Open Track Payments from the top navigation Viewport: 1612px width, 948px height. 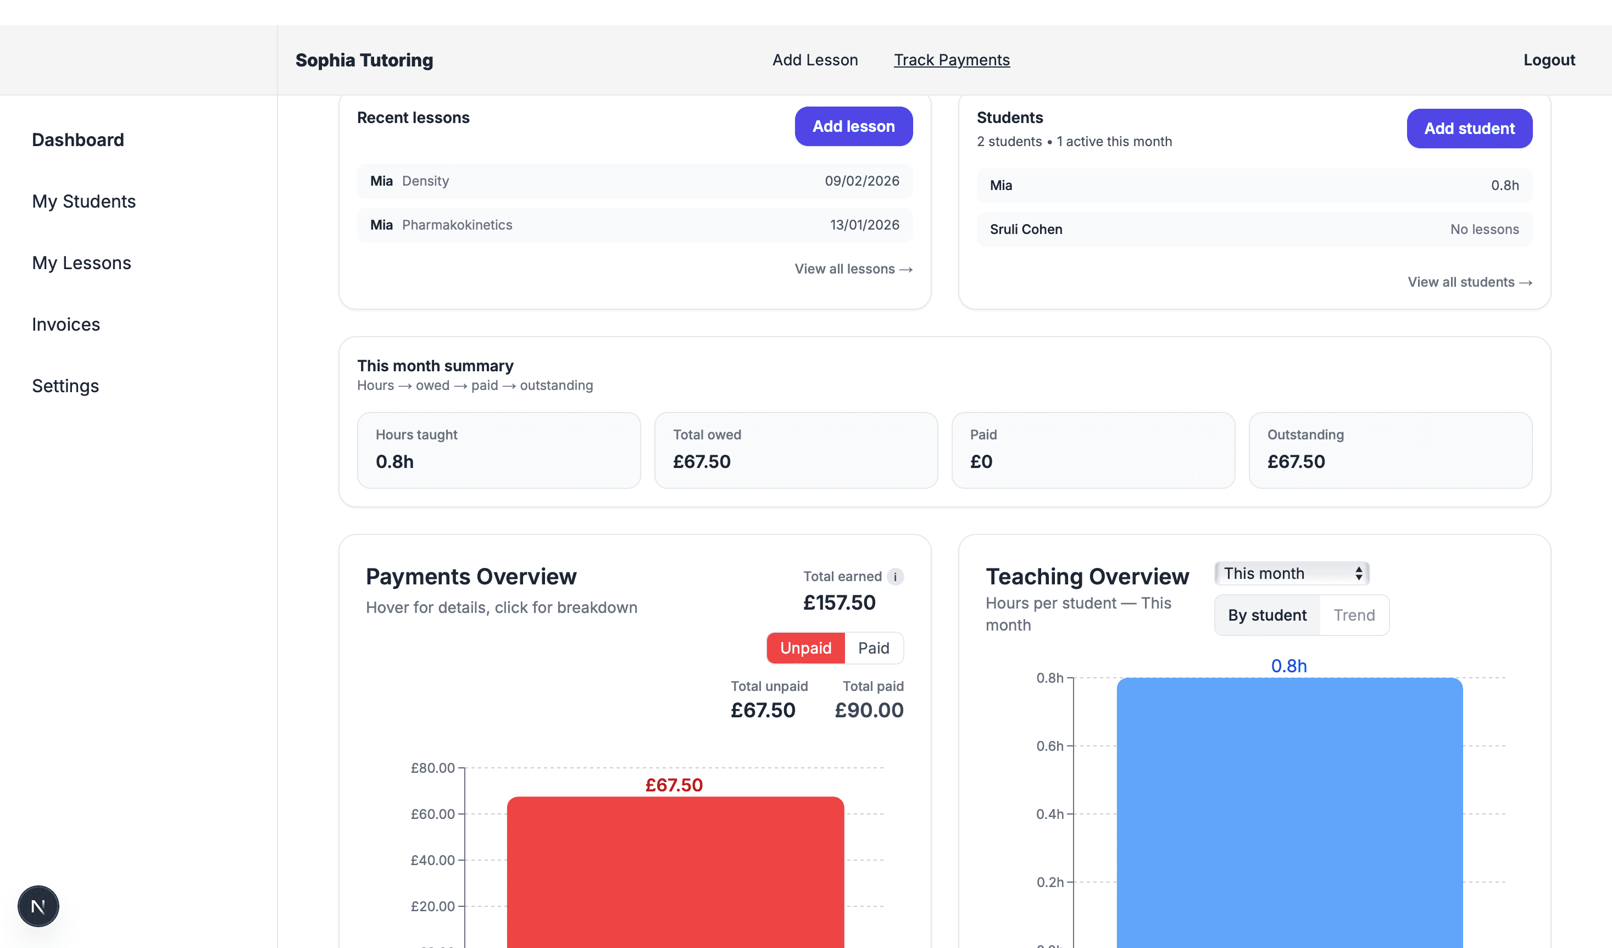(952, 59)
